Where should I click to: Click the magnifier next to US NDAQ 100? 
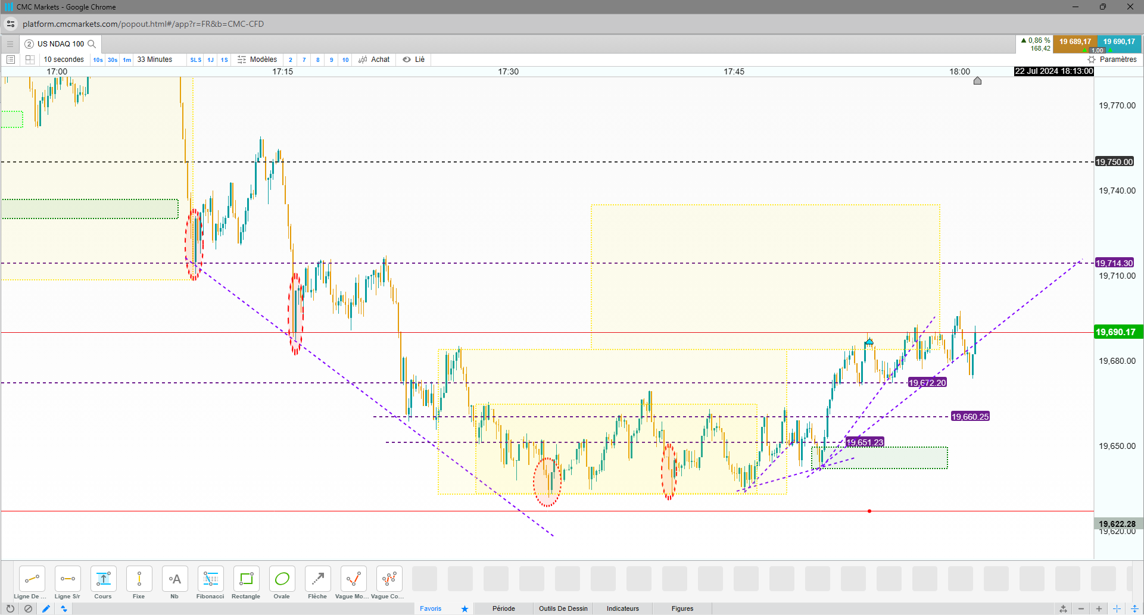coord(92,44)
